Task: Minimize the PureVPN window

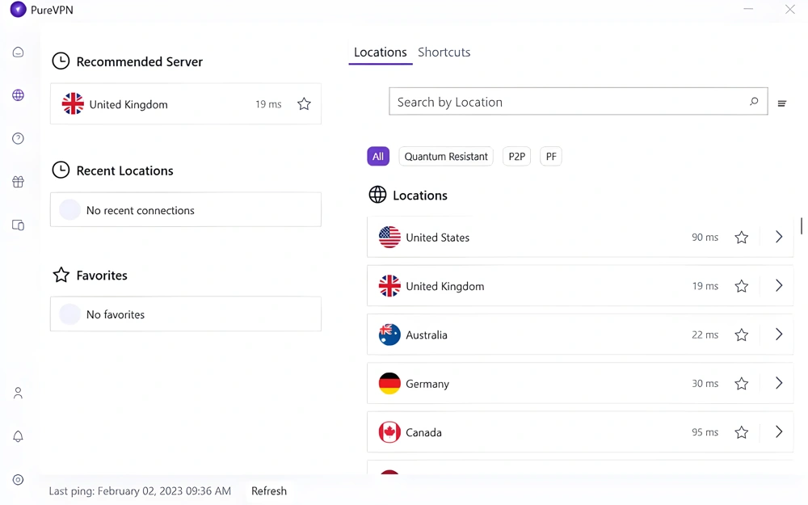Action: click(x=748, y=9)
